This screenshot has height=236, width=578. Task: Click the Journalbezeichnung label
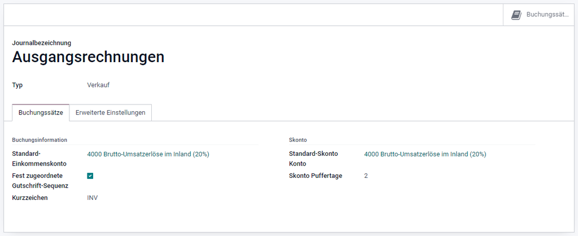click(42, 43)
